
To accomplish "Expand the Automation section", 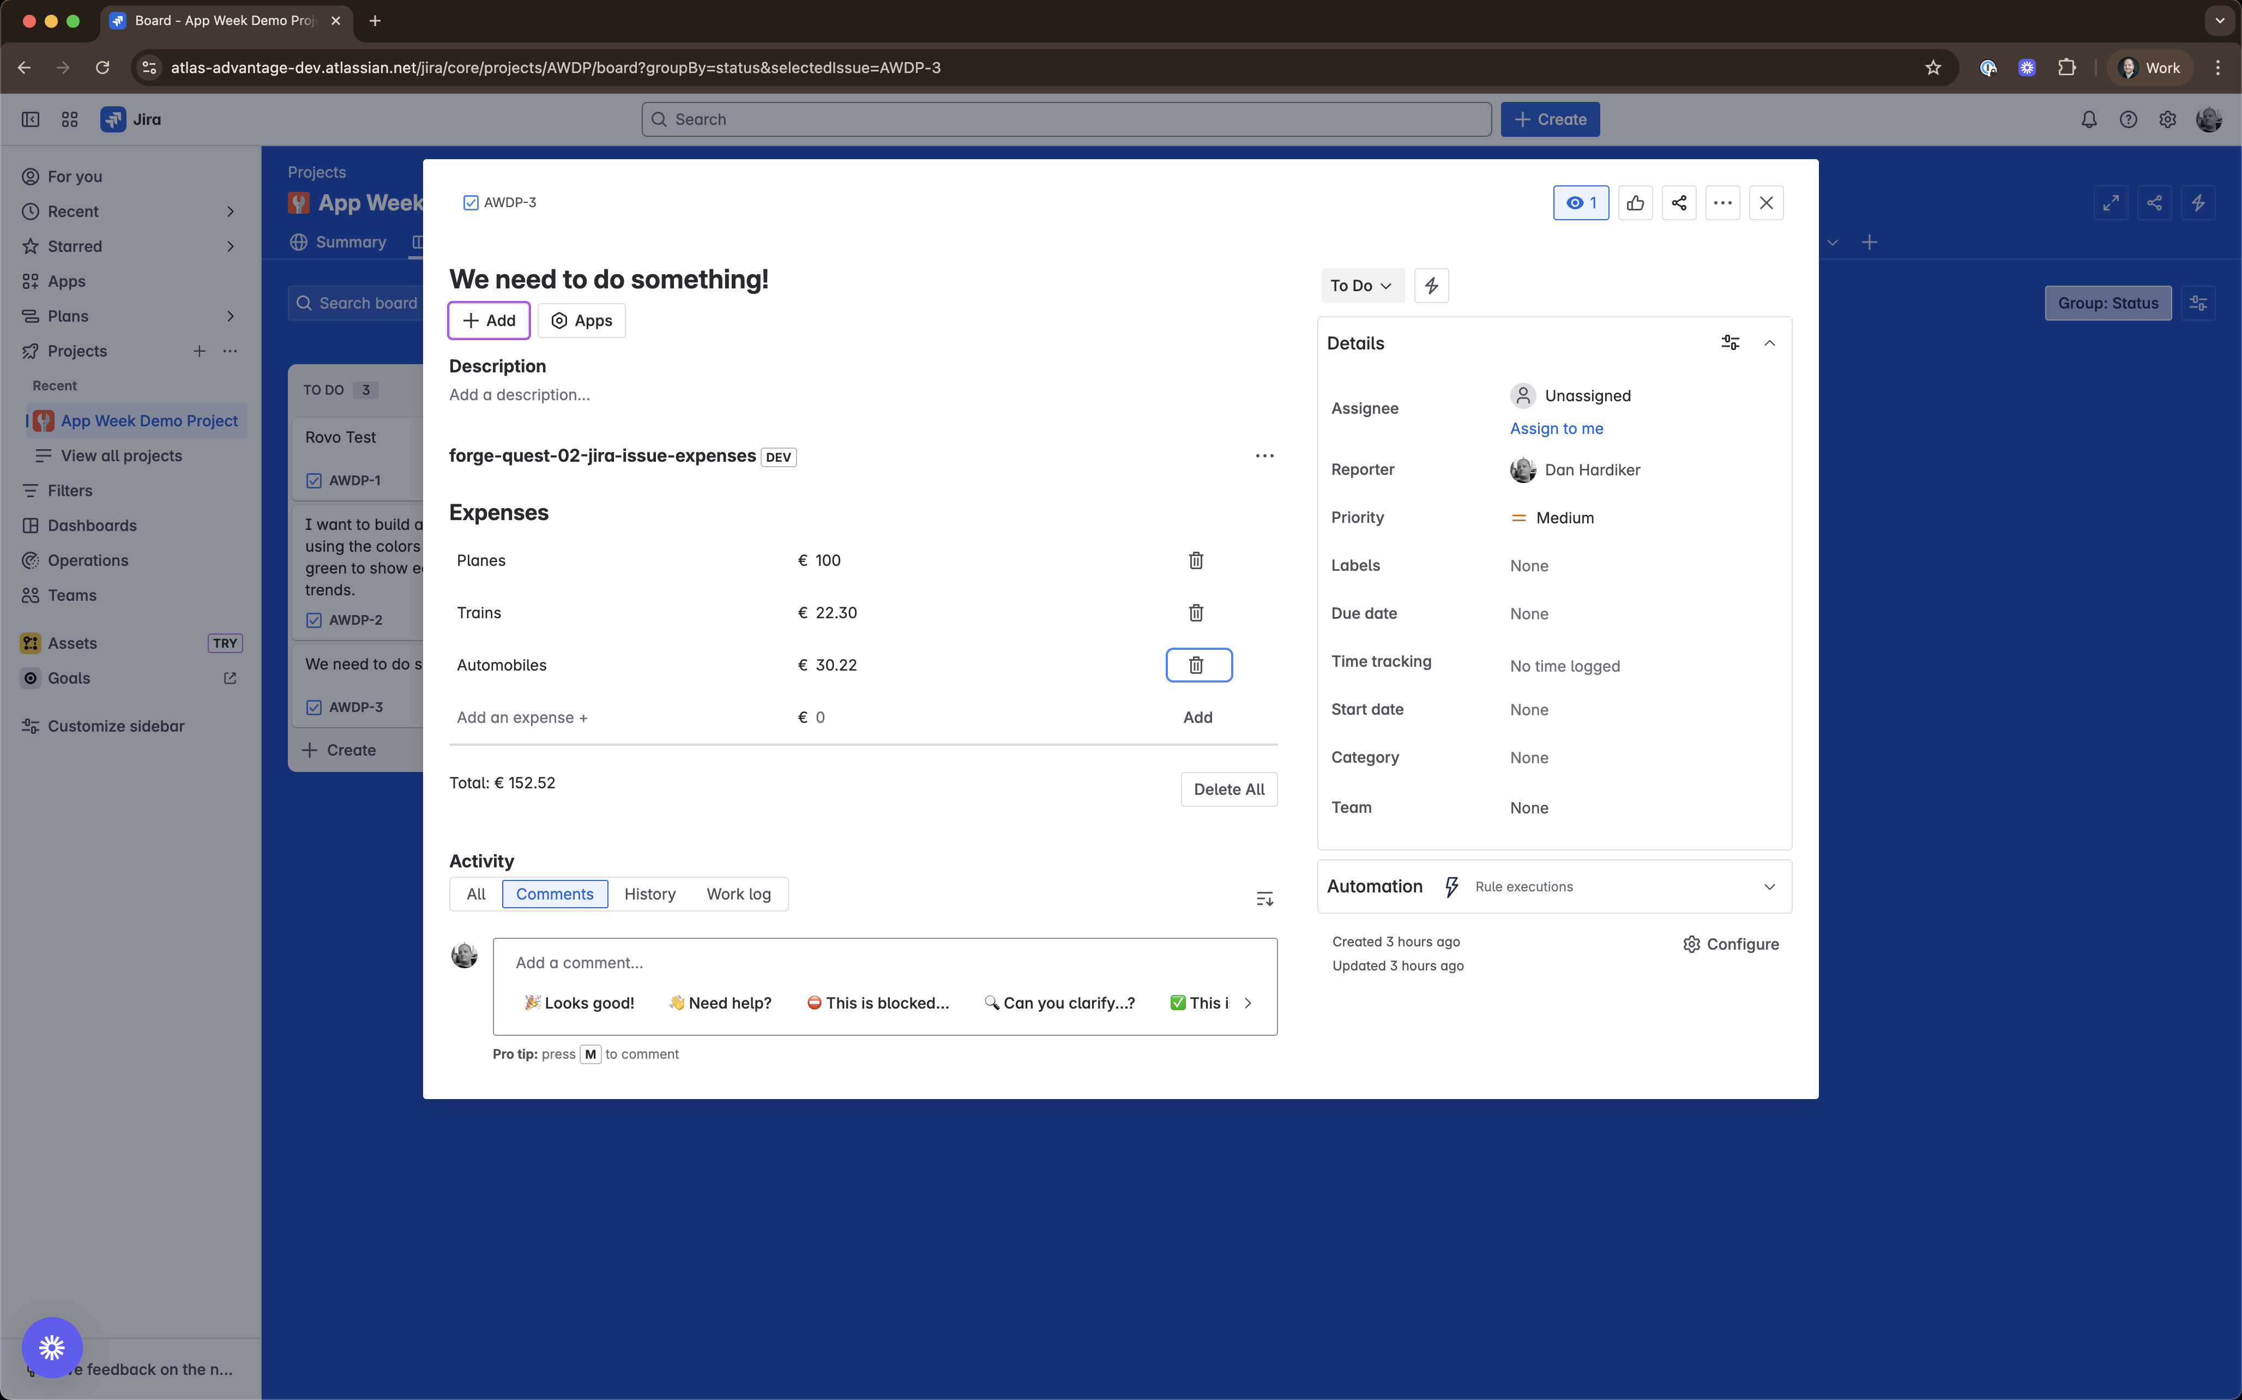I will (x=1770, y=886).
